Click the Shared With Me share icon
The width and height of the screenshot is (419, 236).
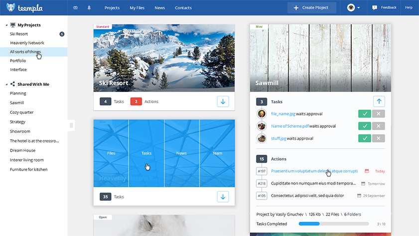[x=12, y=84]
